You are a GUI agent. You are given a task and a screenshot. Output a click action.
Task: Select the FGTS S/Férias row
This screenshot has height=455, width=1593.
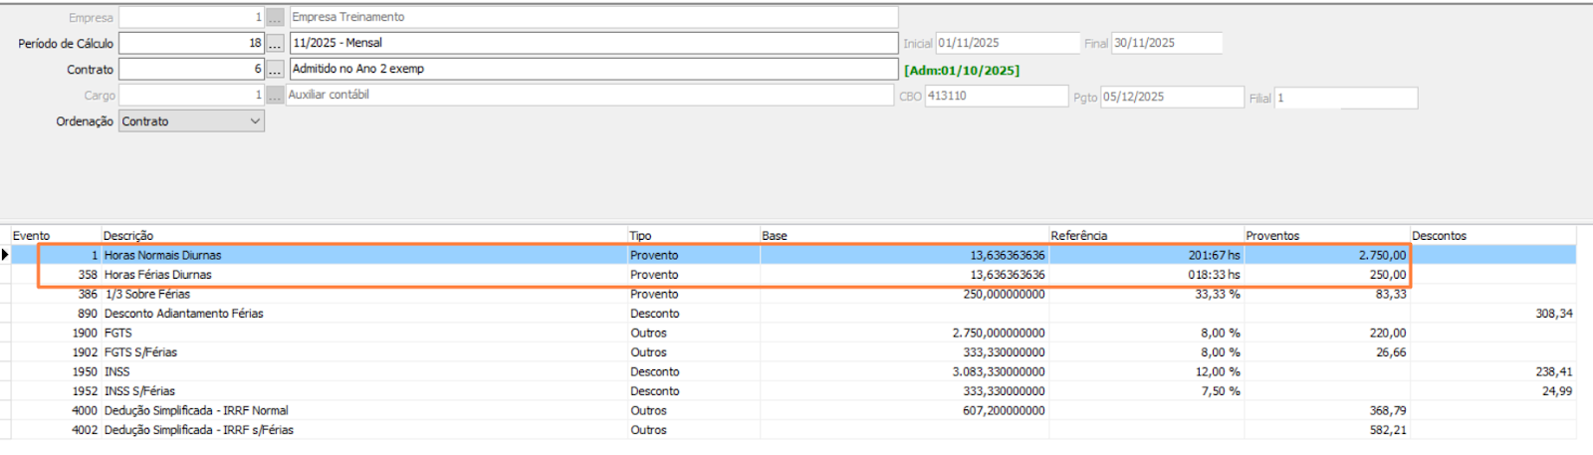[x=140, y=352]
